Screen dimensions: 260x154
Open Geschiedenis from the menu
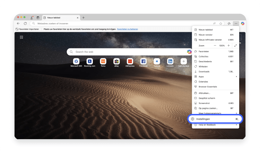pos(215,61)
